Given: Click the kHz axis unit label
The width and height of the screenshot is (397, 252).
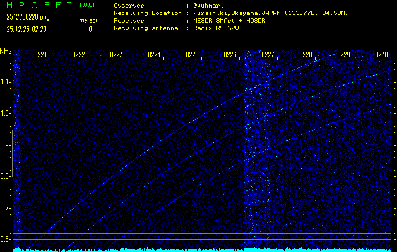Looking at the screenshot, I should tap(6, 51).
